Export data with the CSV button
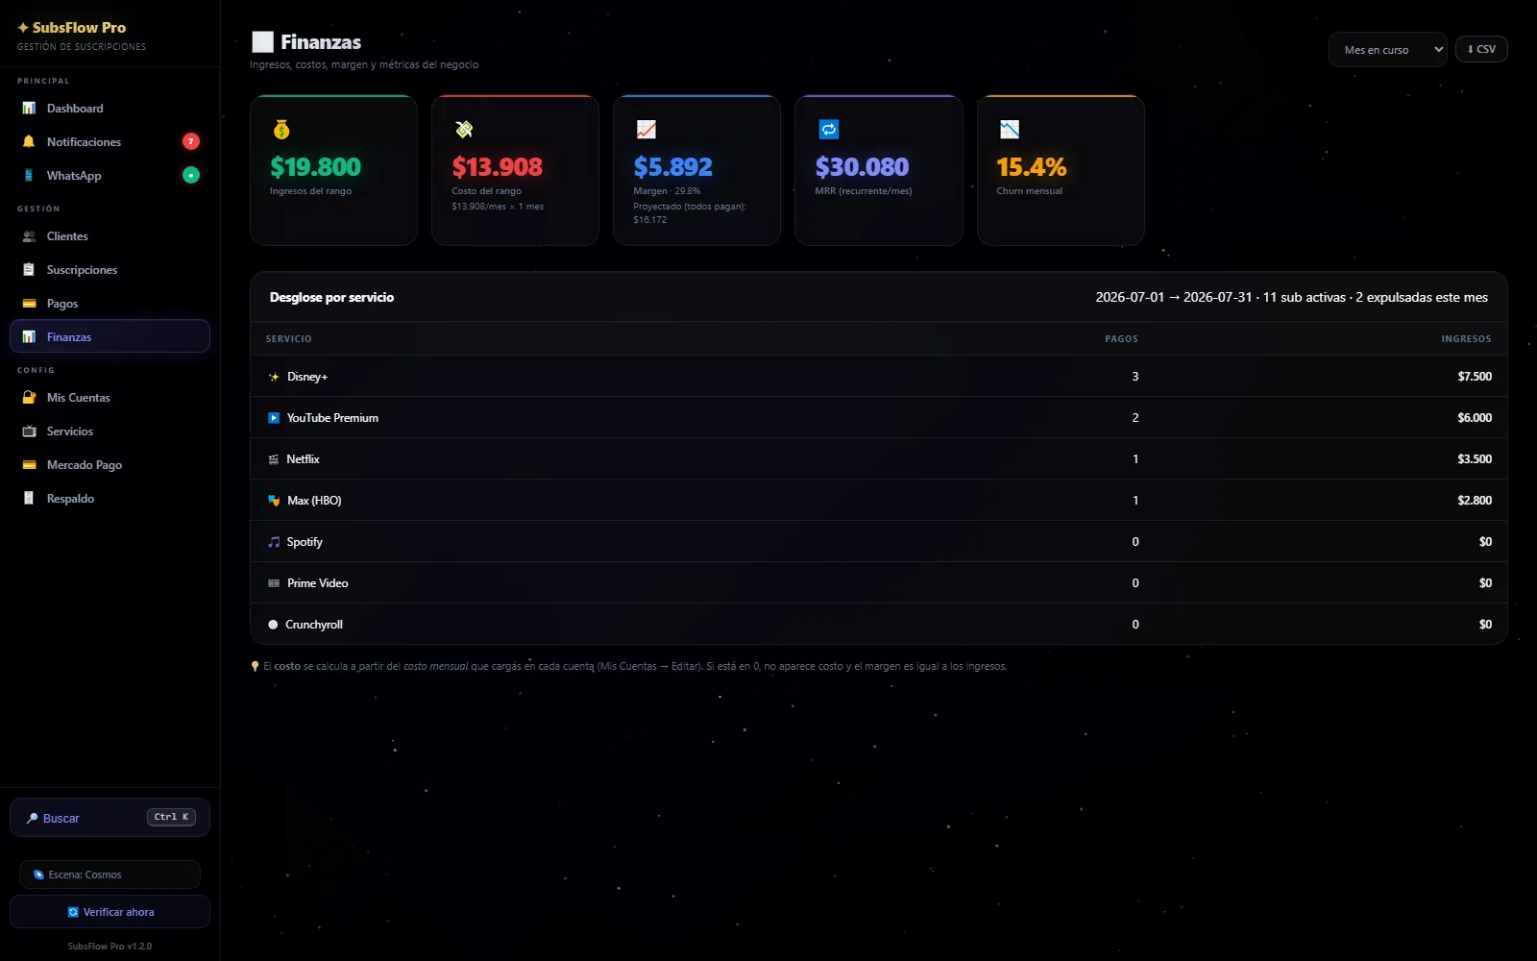 point(1481,49)
